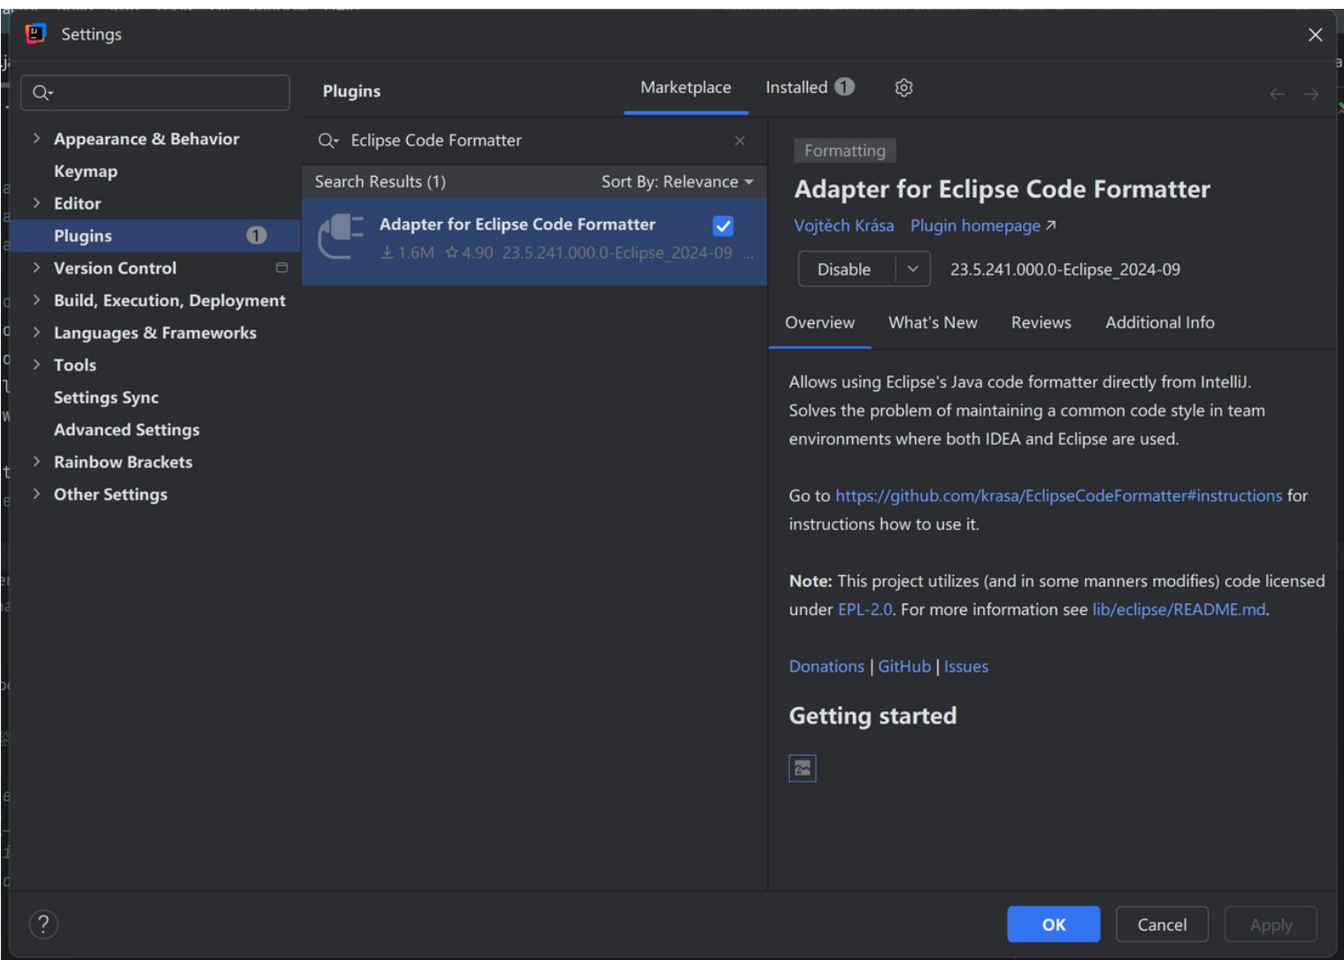1344x960 pixels.
Task: Open the Issues link
Action: [966, 666]
